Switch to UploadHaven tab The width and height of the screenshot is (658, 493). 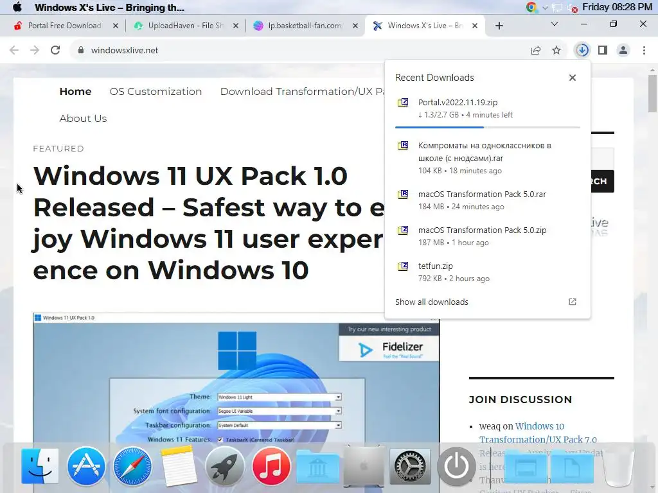pos(184,26)
